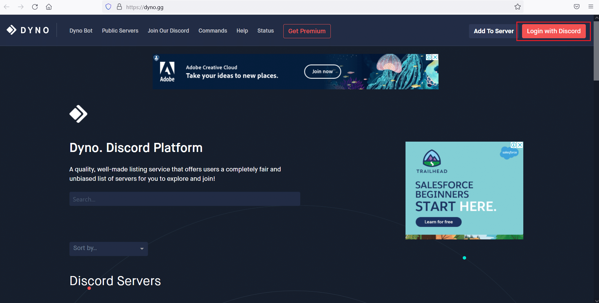Click the padlock site security icon

pyautogui.click(x=119, y=7)
